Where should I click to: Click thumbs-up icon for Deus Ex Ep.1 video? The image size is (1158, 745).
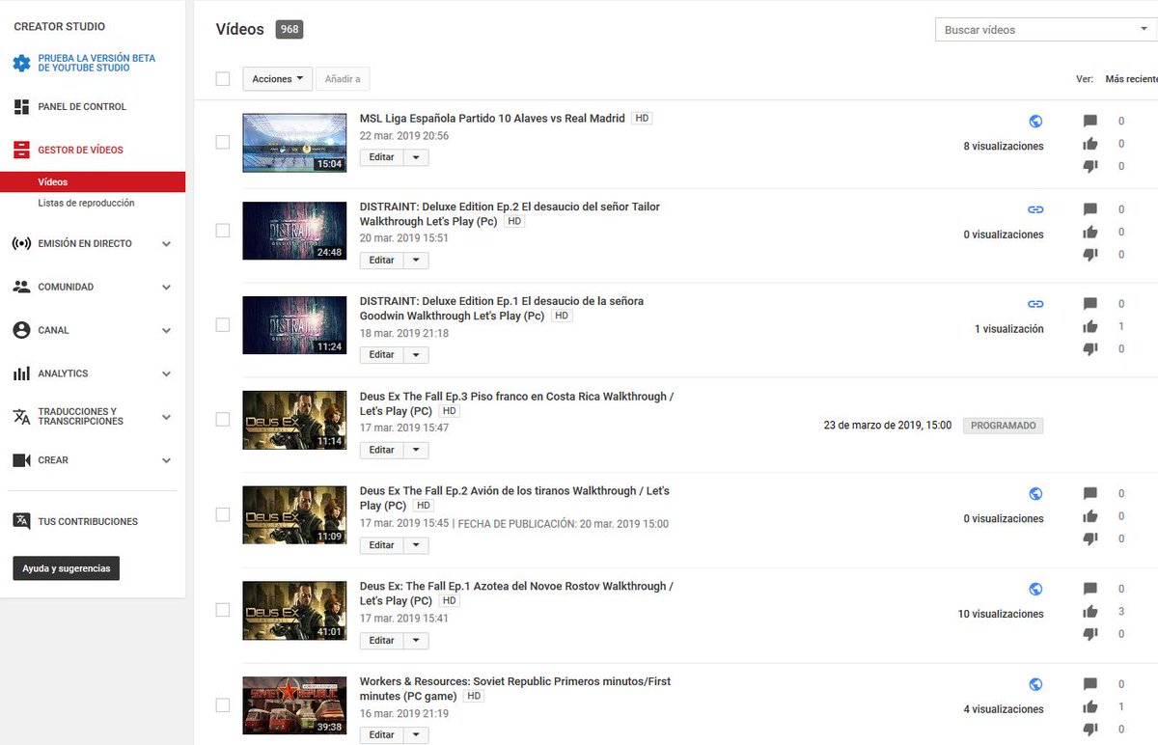tap(1090, 611)
